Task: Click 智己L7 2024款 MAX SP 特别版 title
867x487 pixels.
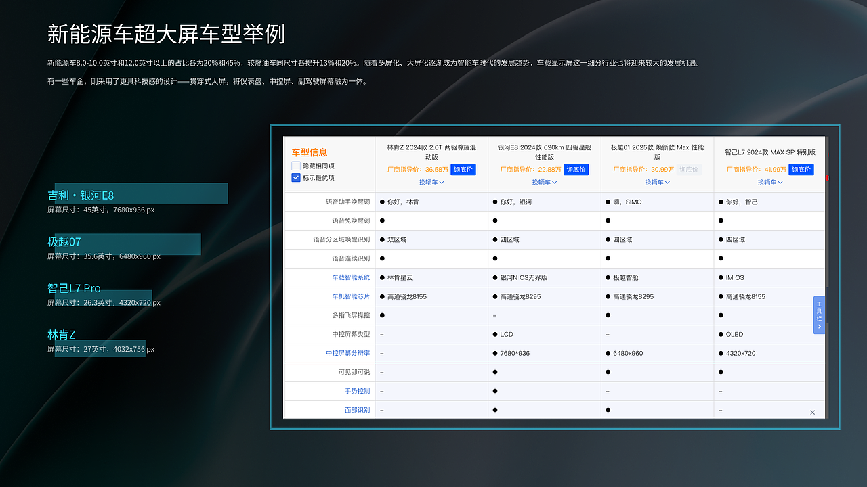Action: [x=770, y=152]
